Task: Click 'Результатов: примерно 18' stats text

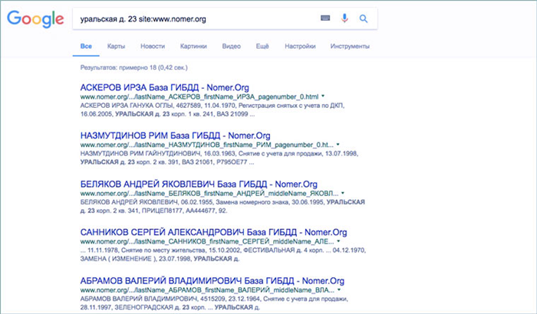Action: (134, 67)
